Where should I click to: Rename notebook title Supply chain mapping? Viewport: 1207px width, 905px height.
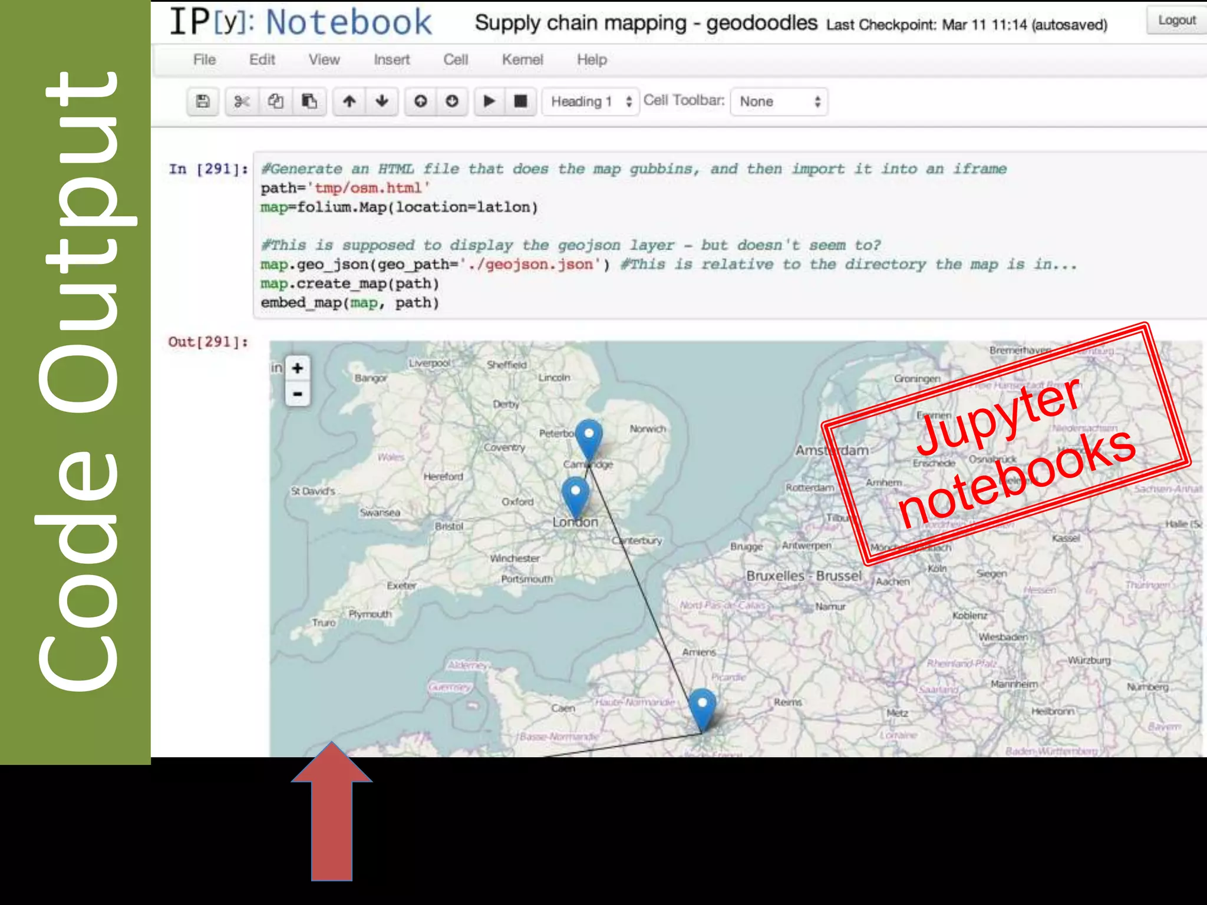point(646,23)
